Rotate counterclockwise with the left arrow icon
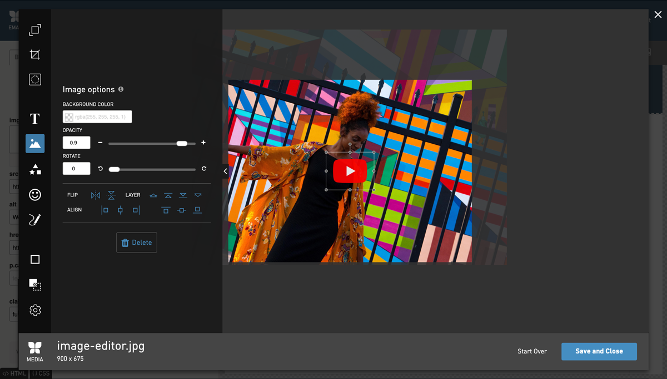 [101, 169]
